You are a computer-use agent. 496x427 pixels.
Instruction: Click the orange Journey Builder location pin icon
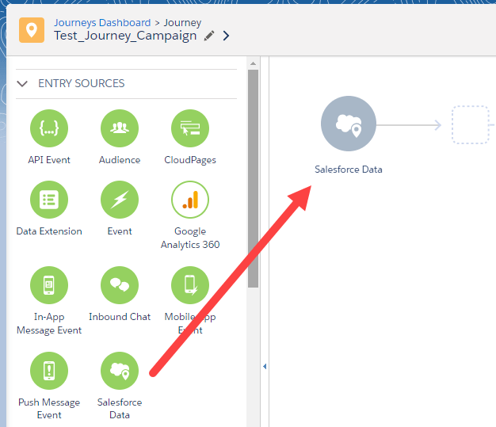pos(32,29)
